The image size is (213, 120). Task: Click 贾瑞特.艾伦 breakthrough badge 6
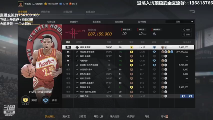pyautogui.click(x=131, y=87)
